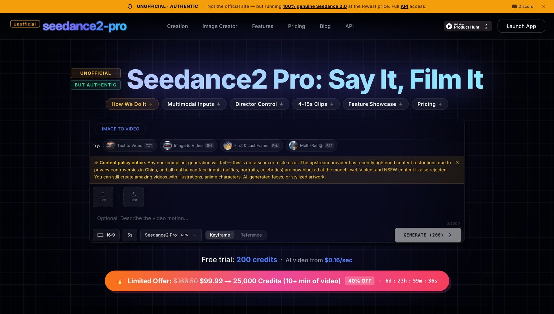Viewport: 554px width, 314px height.
Task: Open the Blog page from the navigation
Action: point(325,26)
